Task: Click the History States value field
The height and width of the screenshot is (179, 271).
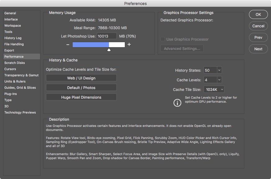Action: point(210,70)
